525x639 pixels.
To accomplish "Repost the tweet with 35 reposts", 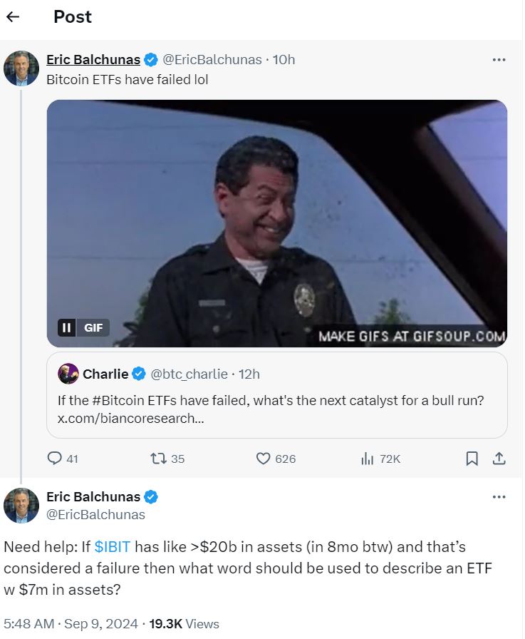I will click(x=159, y=459).
